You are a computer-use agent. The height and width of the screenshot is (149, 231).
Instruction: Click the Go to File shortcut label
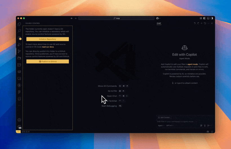click(112, 91)
